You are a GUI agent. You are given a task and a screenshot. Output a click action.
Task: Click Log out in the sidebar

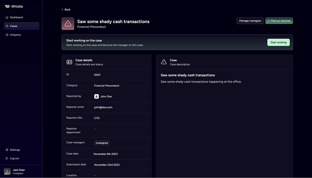(x=21, y=158)
